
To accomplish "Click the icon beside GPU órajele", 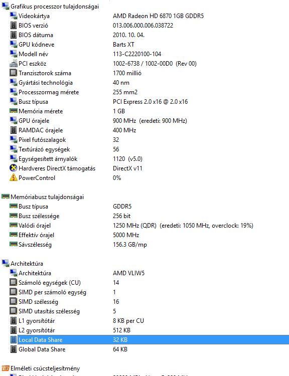I will (14, 120).
